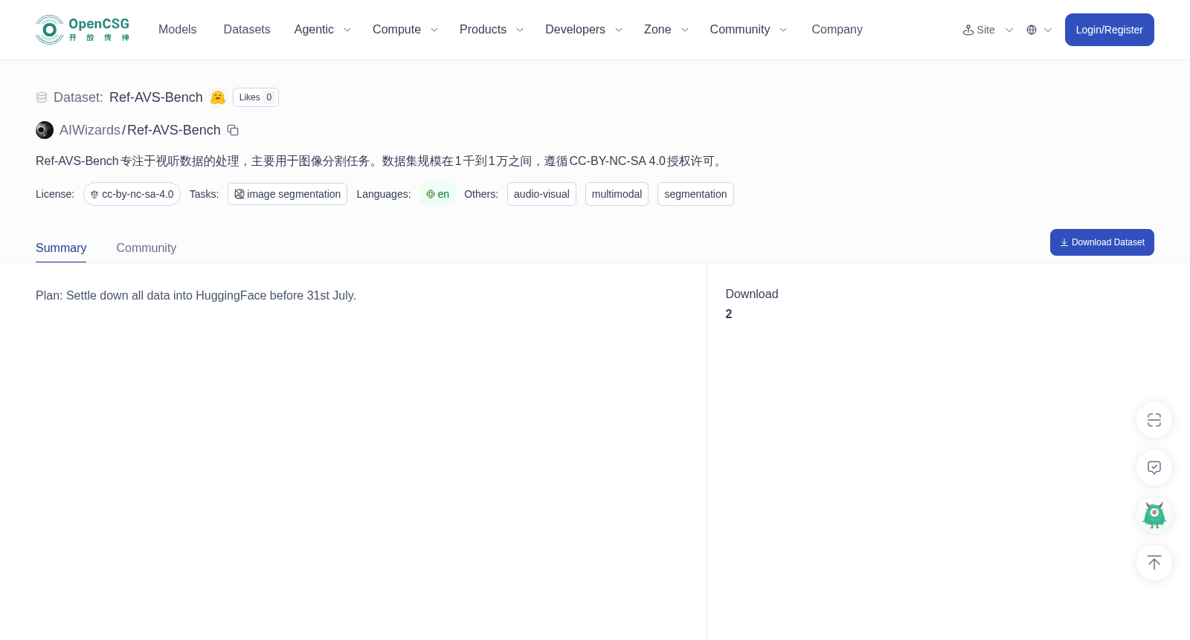
Task: Click the dataset database icon
Action: (42, 97)
